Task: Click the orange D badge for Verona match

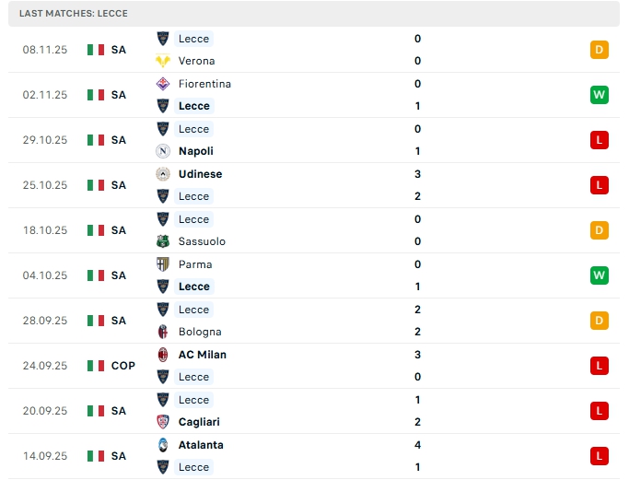Action: (x=600, y=50)
